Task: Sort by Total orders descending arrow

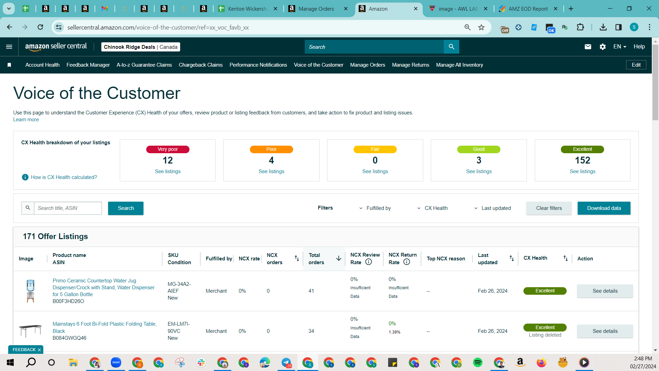Action: point(338,258)
